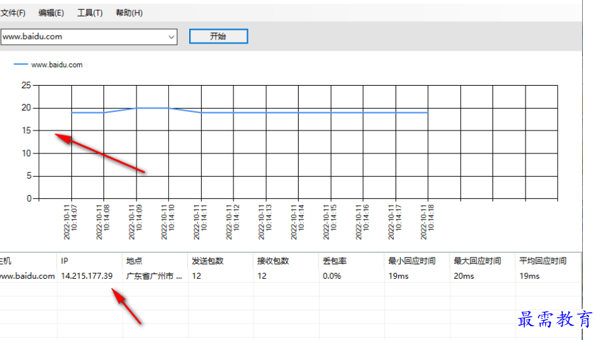This screenshot has width=598, height=340.
Task: Open the 帮助(H) menu
Action: tap(129, 13)
